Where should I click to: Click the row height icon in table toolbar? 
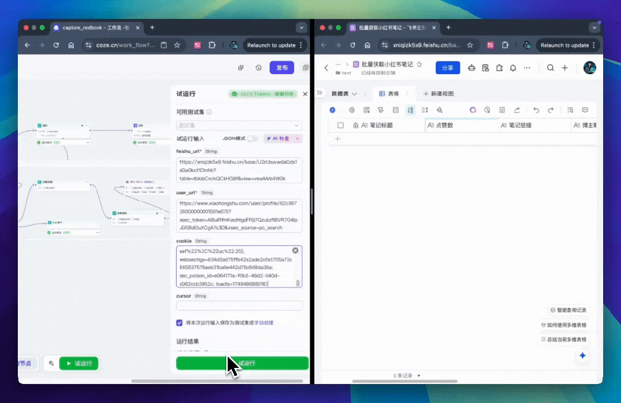425,110
